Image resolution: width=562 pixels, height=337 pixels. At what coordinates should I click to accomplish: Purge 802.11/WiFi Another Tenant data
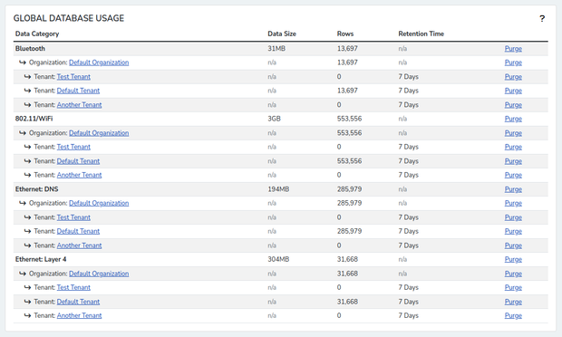point(513,175)
